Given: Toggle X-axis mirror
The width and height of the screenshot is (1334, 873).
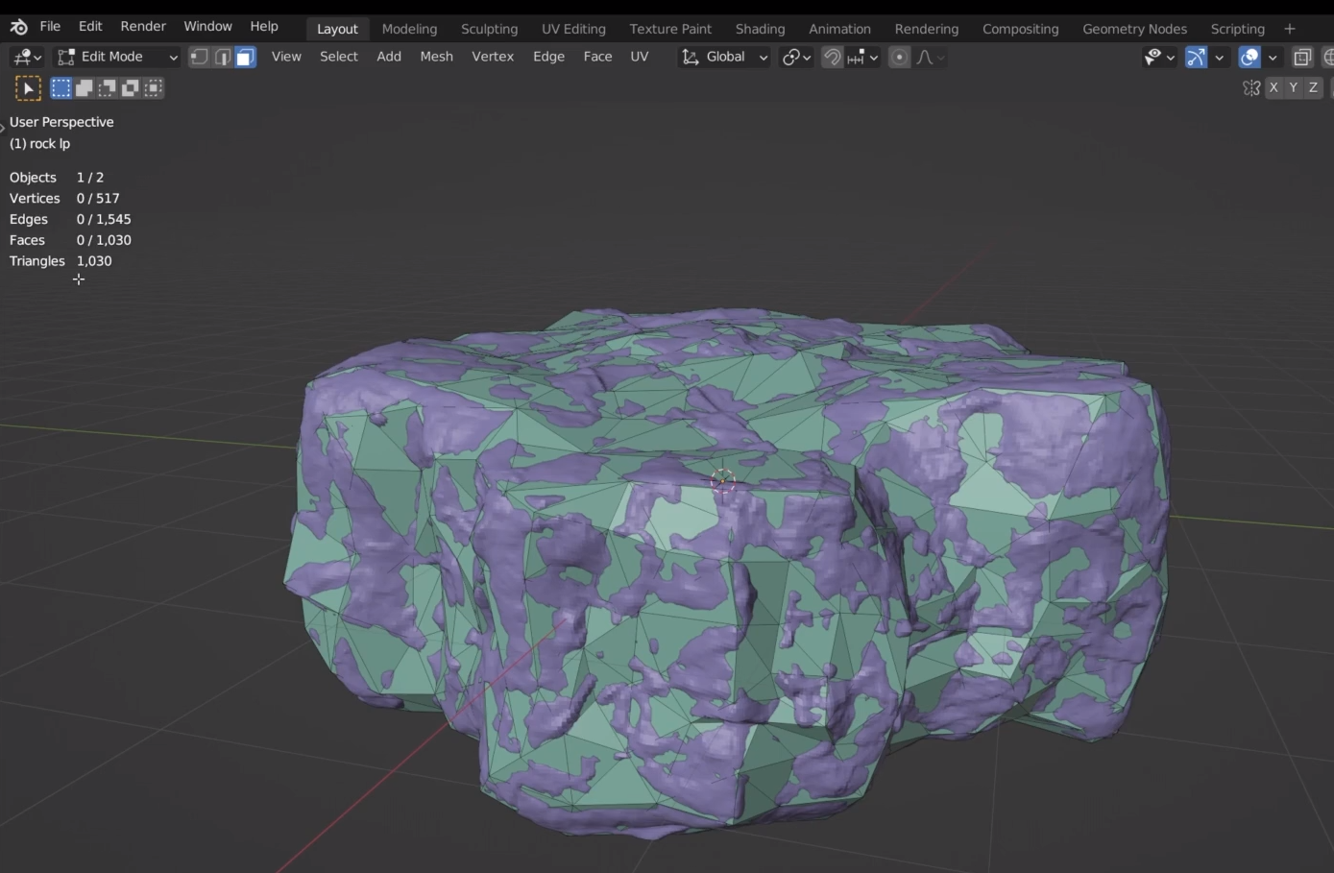Looking at the screenshot, I should click(1273, 87).
